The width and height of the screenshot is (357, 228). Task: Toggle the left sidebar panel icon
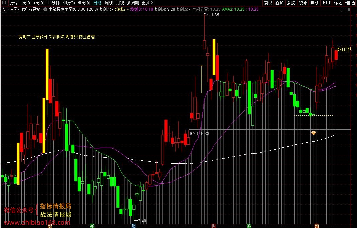pos(4,3)
